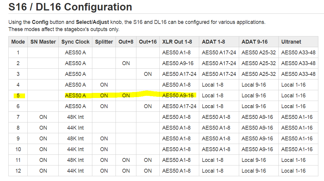Click highlighted Out+8 'ON' in mode 5 row
The width and height of the screenshot is (324, 181).
(x=126, y=96)
